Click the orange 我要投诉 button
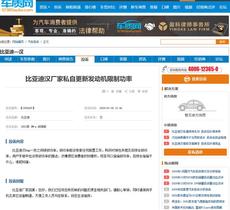This screenshot has height=210, width=230. pos(195,79)
